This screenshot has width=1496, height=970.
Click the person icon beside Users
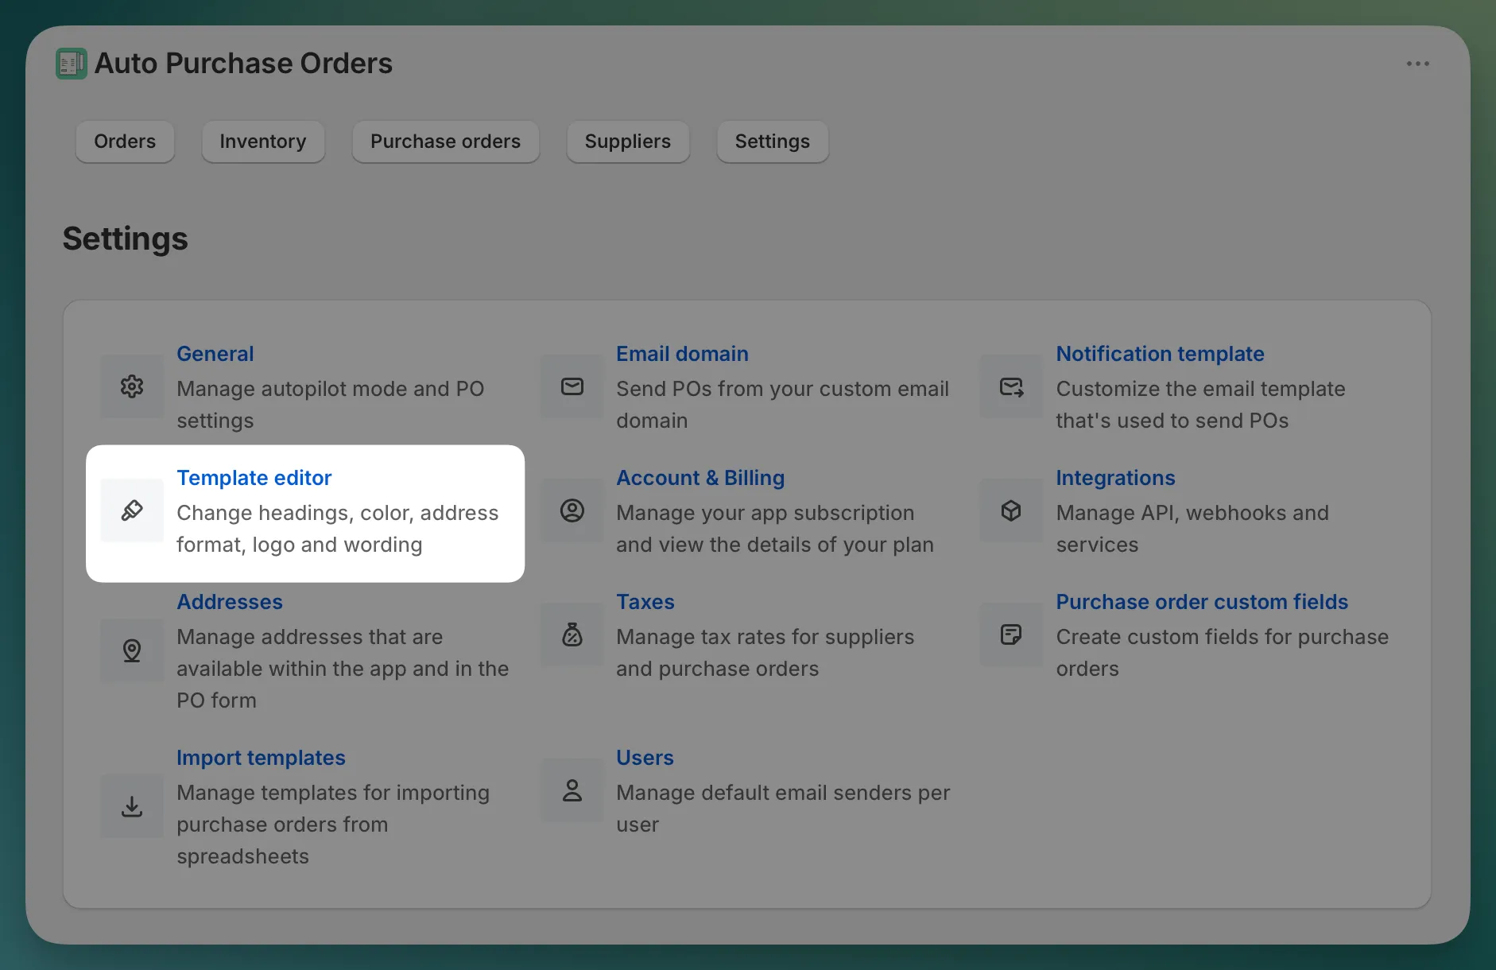coord(572,790)
